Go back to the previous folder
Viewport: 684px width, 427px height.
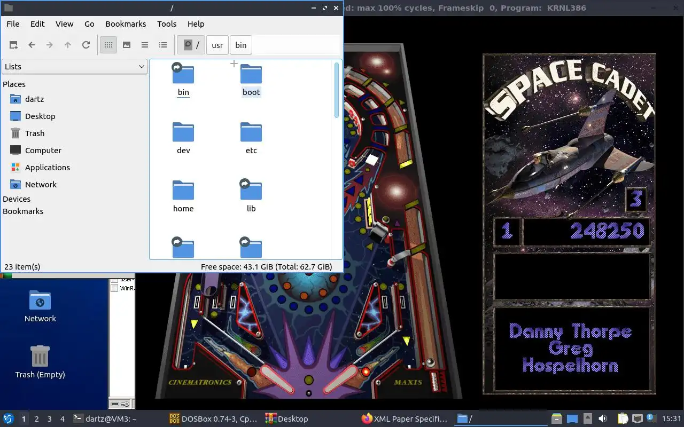click(32, 45)
